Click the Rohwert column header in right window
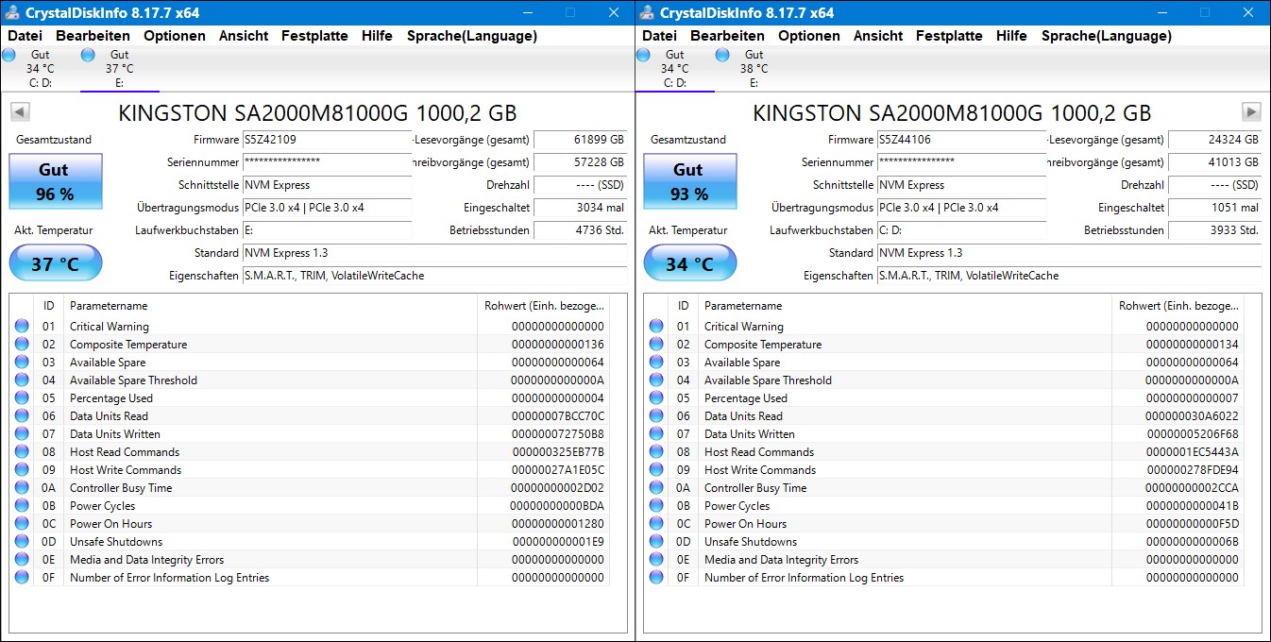This screenshot has width=1271, height=642. [x=1178, y=306]
